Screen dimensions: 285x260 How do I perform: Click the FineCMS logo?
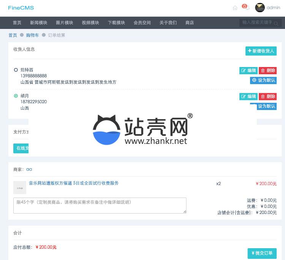click(x=21, y=8)
